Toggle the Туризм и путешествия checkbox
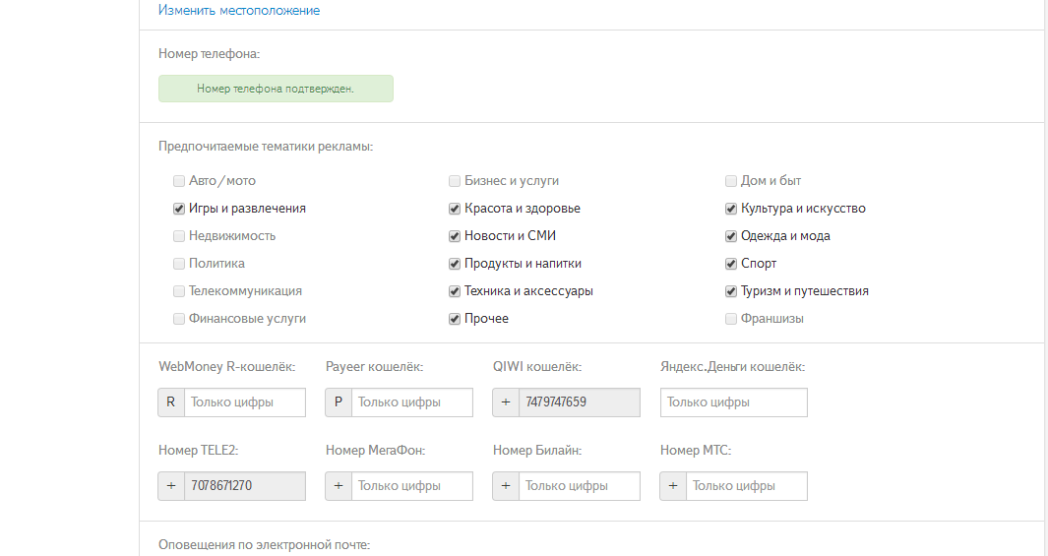Viewport: 1048px width, 556px height. coord(731,291)
